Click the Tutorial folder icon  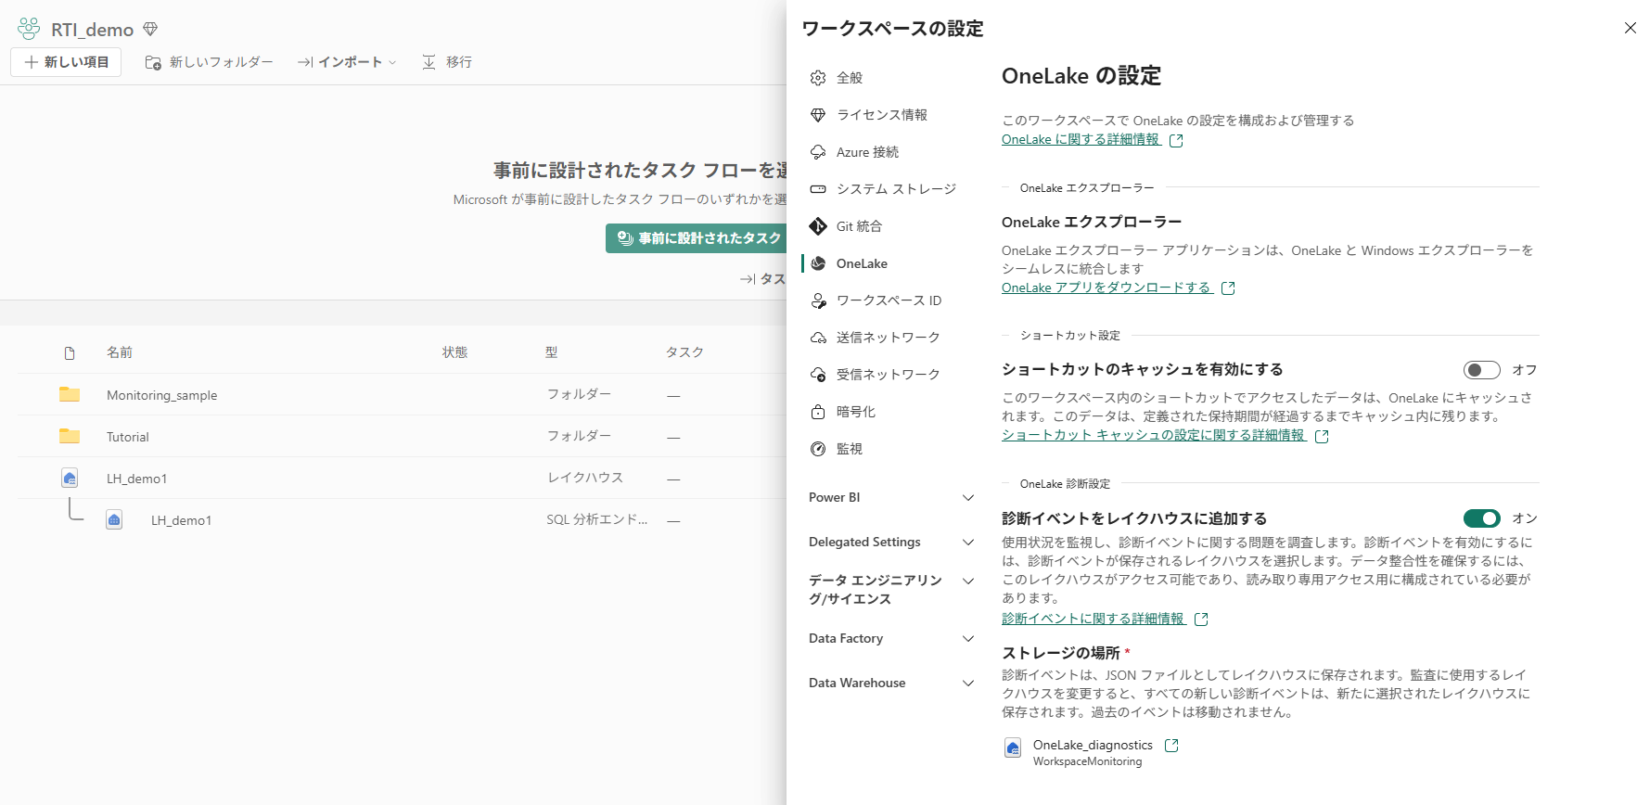pyautogui.click(x=70, y=436)
